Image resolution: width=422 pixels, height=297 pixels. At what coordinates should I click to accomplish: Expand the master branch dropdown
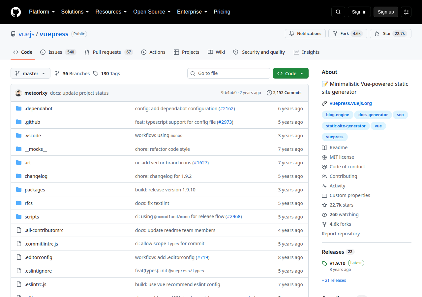30,73
